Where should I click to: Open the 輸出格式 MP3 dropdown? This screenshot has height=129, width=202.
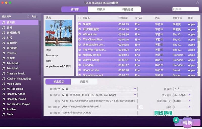click(x=99, y=89)
